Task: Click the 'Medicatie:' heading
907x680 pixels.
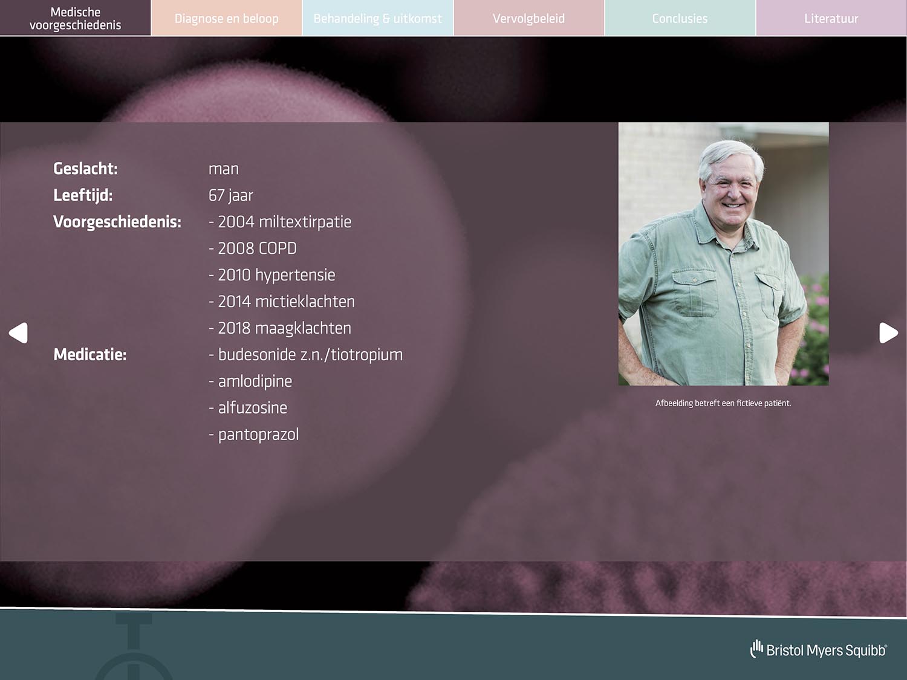Action: [x=90, y=354]
